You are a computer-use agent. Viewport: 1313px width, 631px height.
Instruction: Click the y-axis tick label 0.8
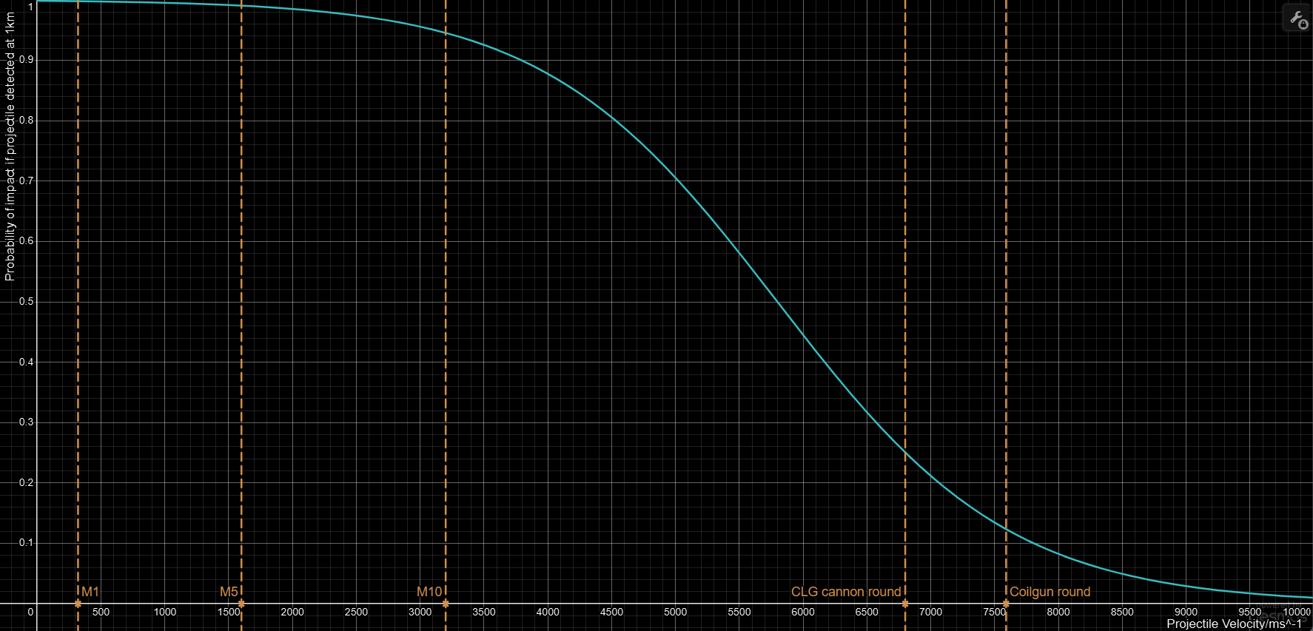[x=27, y=120]
